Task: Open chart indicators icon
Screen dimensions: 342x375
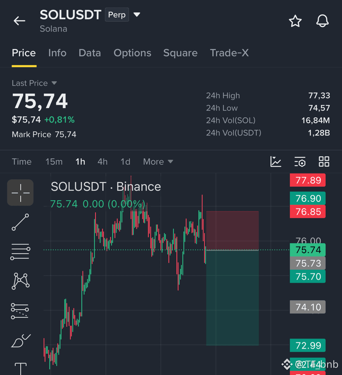Action: (x=275, y=161)
